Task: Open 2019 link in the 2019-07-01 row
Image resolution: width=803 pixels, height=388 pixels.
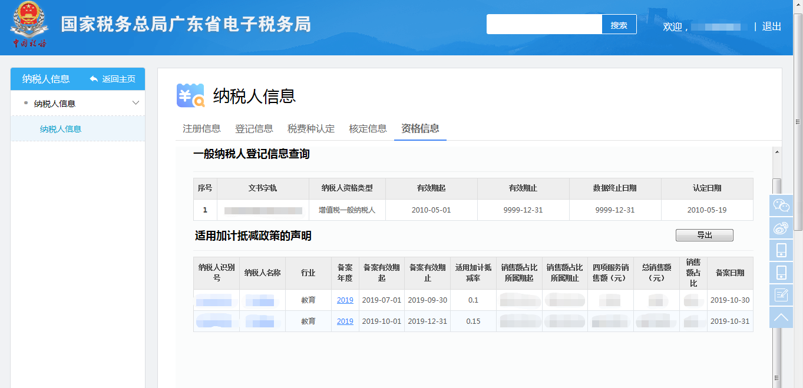Action: [x=345, y=300]
